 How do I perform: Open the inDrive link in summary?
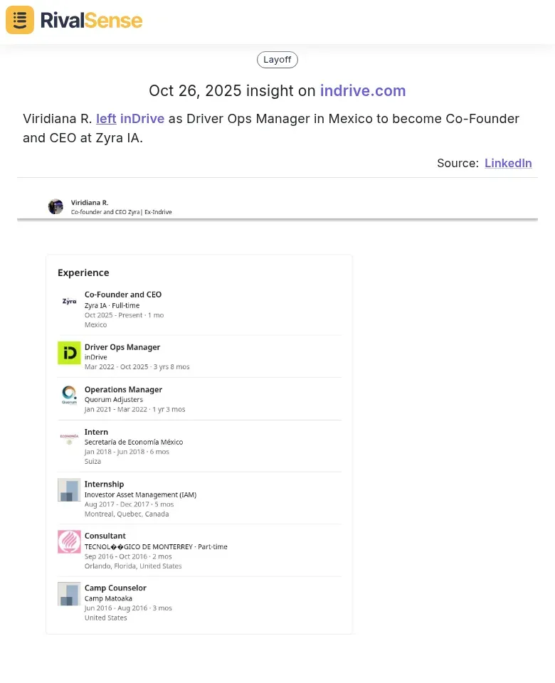(142, 119)
